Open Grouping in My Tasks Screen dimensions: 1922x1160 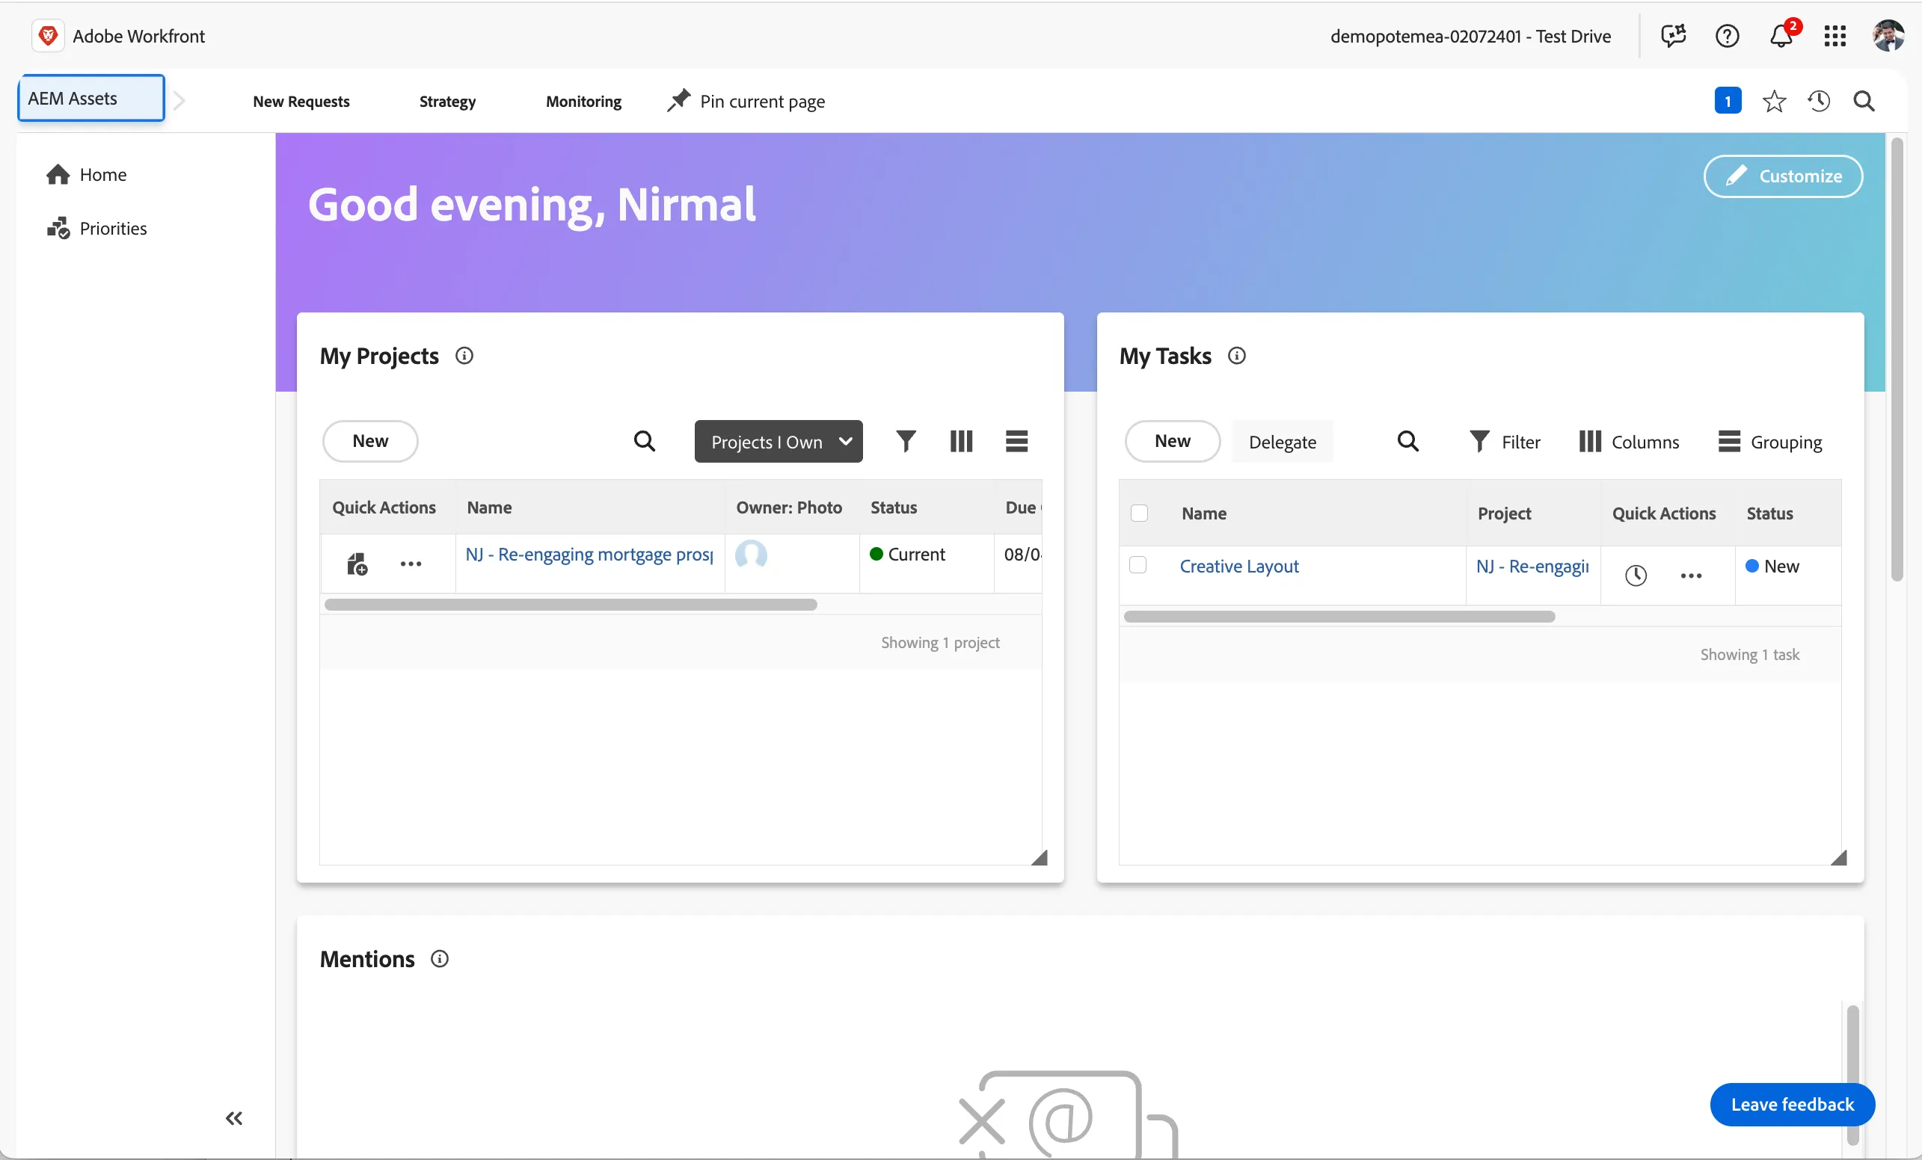click(x=1770, y=442)
